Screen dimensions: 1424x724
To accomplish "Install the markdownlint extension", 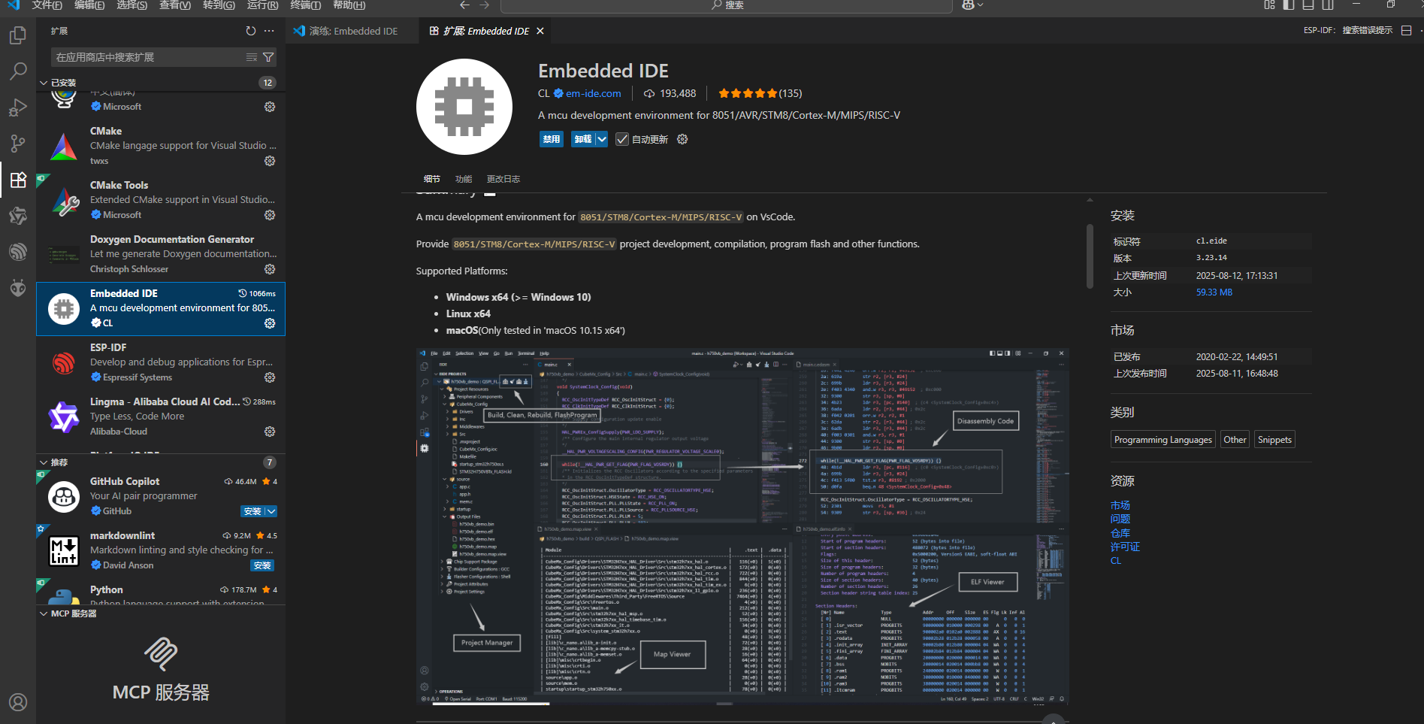I will click(262, 565).
